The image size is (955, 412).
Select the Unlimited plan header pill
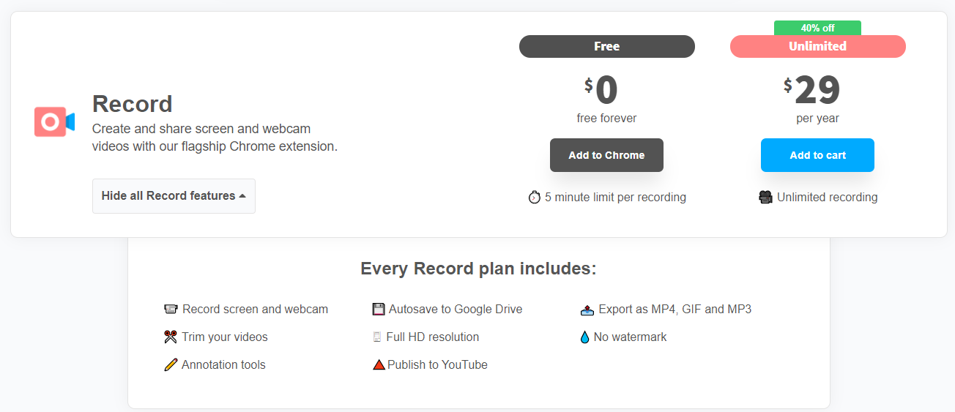coord(818,46)
